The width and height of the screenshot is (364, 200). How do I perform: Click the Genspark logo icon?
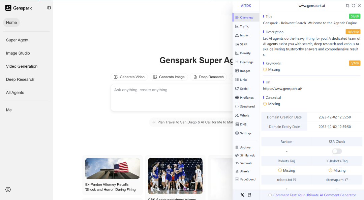click(8, 8)
